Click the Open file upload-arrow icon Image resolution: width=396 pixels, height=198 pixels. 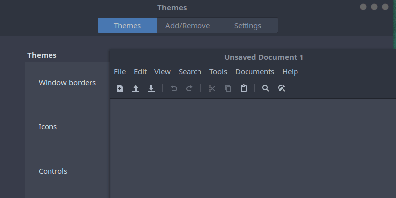click(x=136, y=89)
